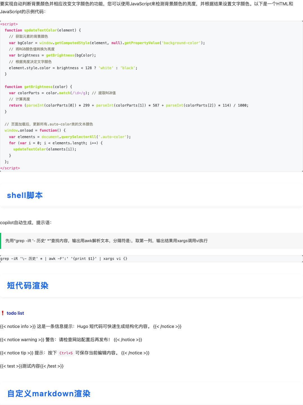Click the "function getBrightness(color)" definition line
This screenshot has height=405, width=303.
(x=38, y=87)
